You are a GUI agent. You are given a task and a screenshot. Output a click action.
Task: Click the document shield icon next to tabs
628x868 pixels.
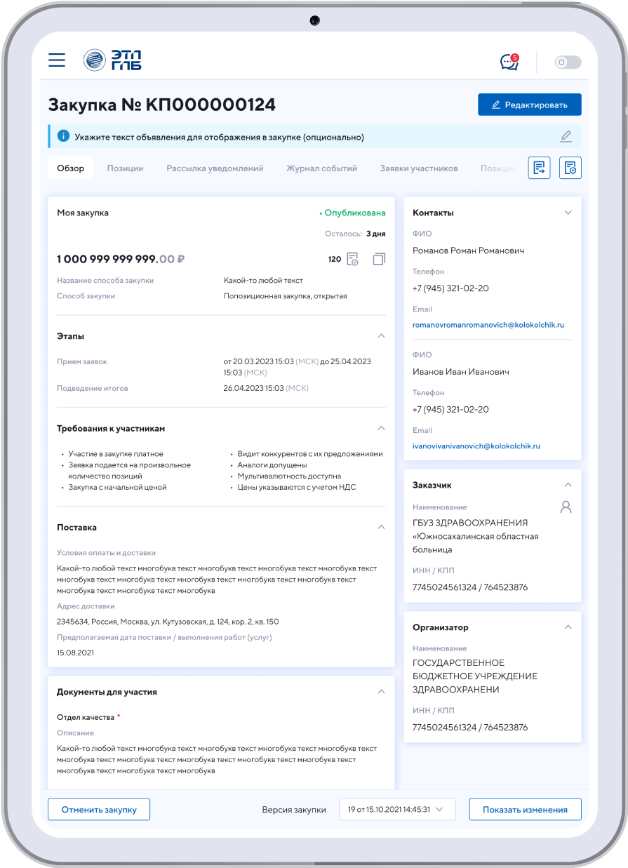570,168
